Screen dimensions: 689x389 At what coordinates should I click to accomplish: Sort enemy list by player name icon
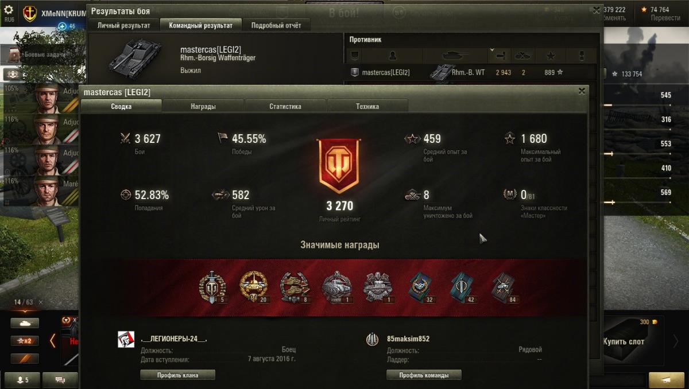393,56
